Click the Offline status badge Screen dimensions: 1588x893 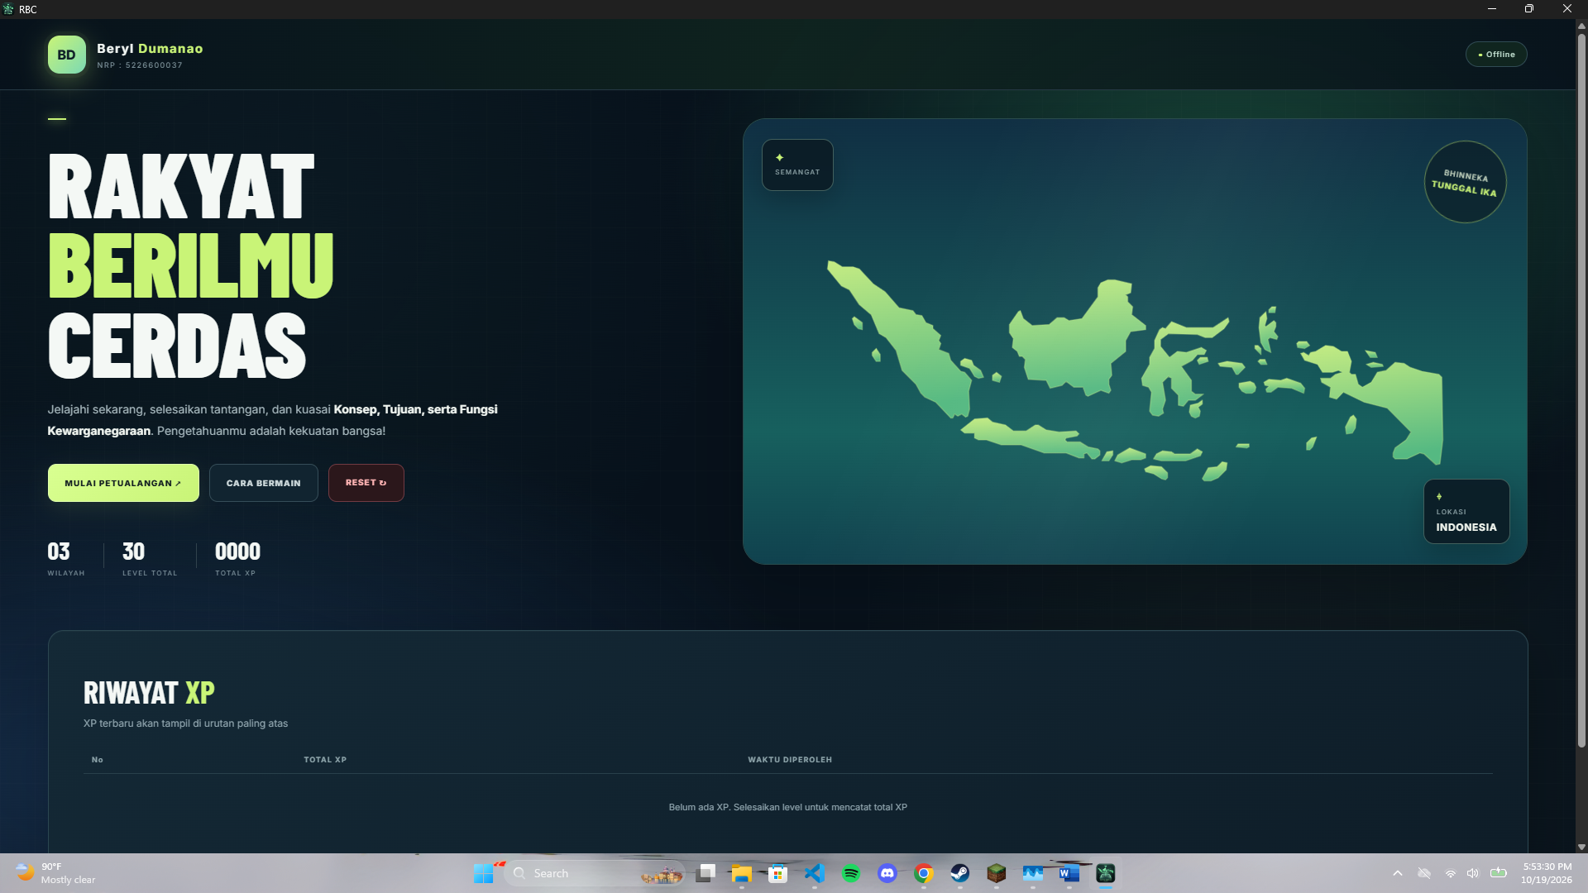1496,55
